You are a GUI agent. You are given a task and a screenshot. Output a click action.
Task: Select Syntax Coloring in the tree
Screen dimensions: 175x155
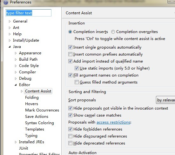click(39, 123)
